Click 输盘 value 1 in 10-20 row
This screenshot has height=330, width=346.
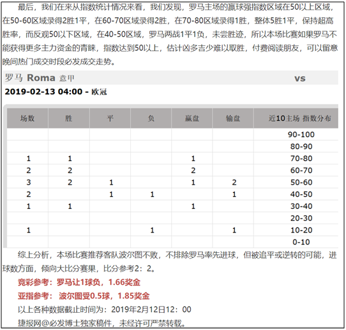click(x=234, y=230)
